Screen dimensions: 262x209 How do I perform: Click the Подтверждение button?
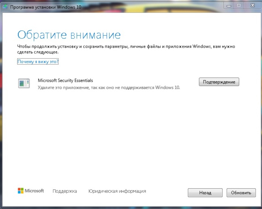(x=219, y=82)
